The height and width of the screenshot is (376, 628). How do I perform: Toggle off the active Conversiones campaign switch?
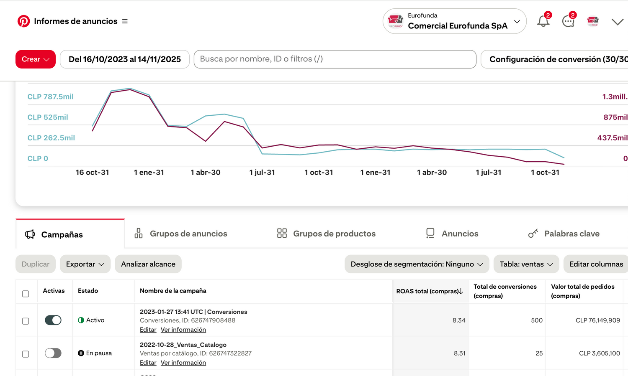click(x=53, y=320)
